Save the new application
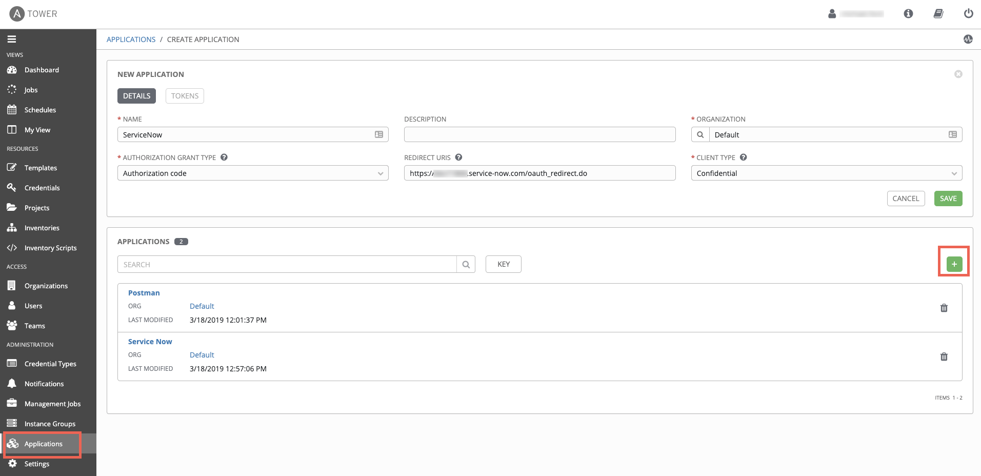Screen dimensions: 981x476 click(x=948, y=199)
